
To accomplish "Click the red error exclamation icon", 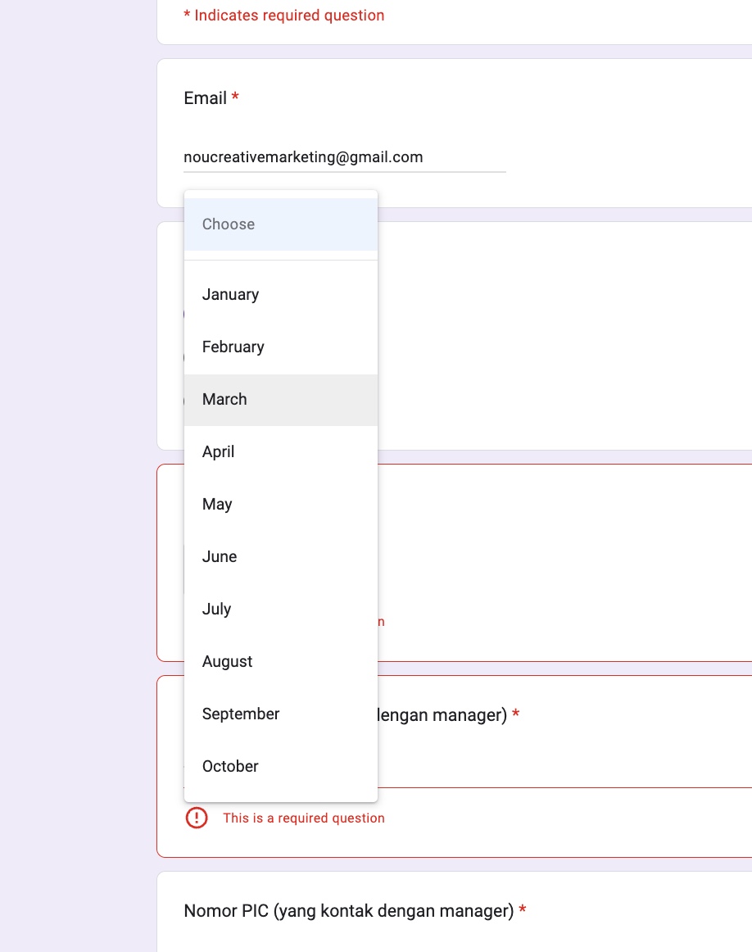I will [197, 818].
